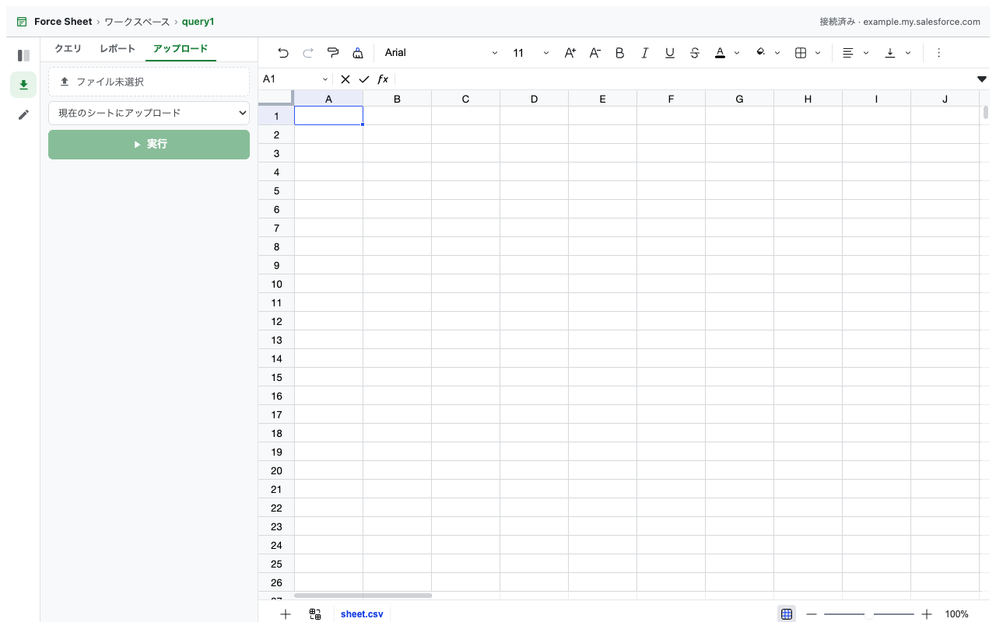
Task: Open the fill color dropdown arrow
Action: (777, 53)
